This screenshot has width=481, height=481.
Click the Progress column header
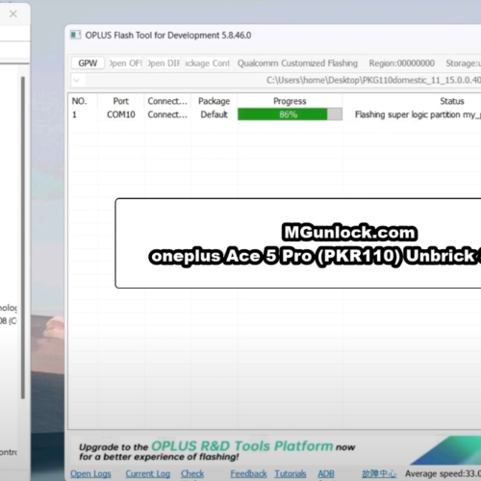tap(290, 101)
